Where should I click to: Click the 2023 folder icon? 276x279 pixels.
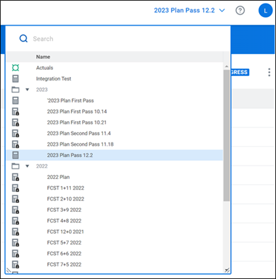click(x=16, y=90)
